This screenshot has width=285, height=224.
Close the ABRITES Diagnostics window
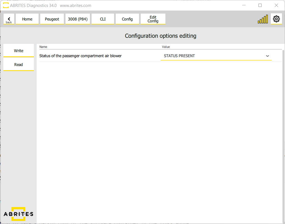276,5
